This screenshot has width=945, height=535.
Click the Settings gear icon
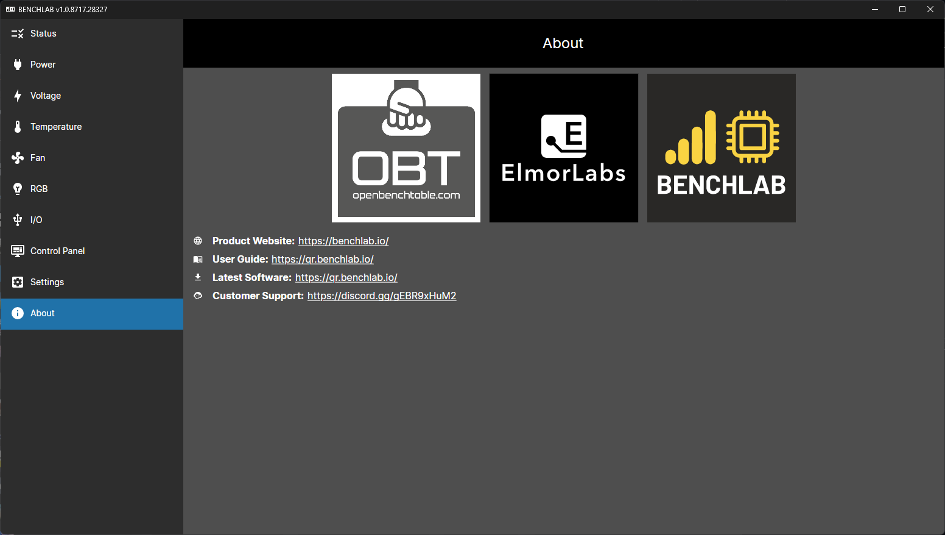(18, 282)
